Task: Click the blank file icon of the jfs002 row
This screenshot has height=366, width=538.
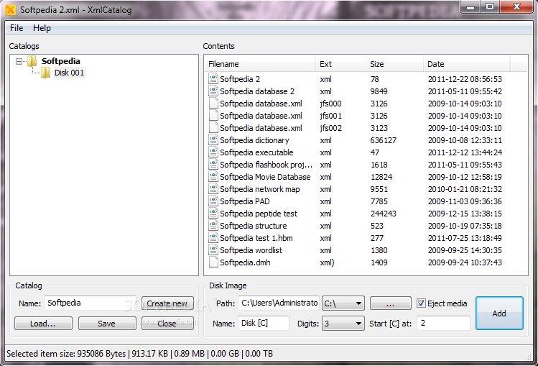Action: [213, 128]
